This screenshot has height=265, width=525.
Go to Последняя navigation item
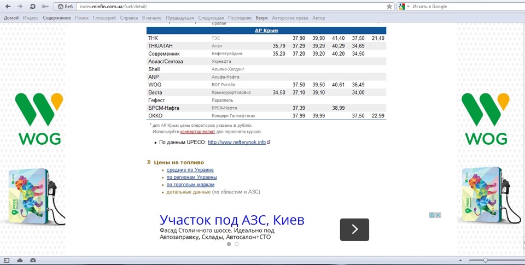point(240,18)
